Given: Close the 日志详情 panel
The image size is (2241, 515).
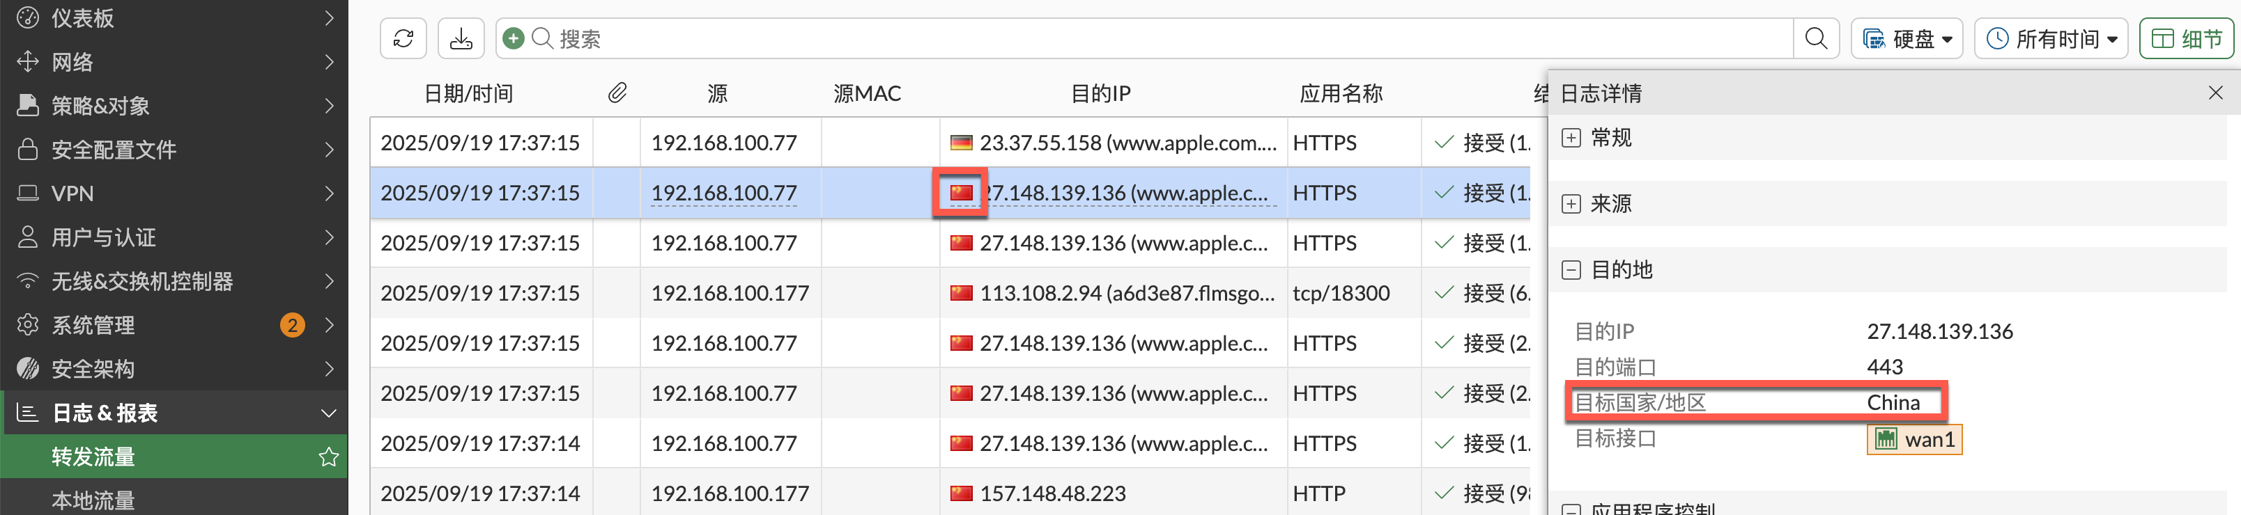Looking at the screenshot, I should (2215, 93).
